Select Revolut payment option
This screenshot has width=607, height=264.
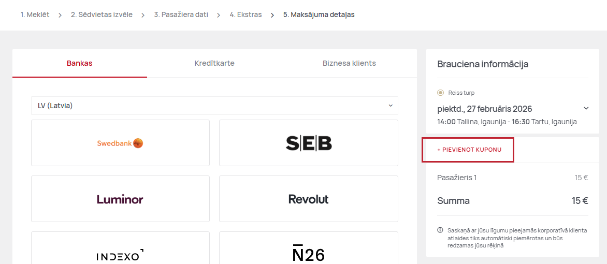[x=309, y=199]
